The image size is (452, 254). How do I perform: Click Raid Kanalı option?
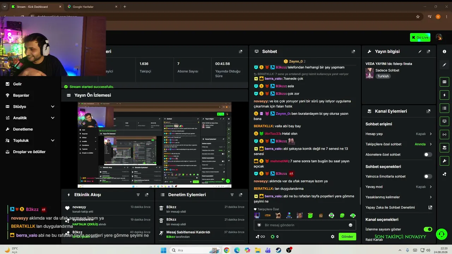tap(374, 240)
